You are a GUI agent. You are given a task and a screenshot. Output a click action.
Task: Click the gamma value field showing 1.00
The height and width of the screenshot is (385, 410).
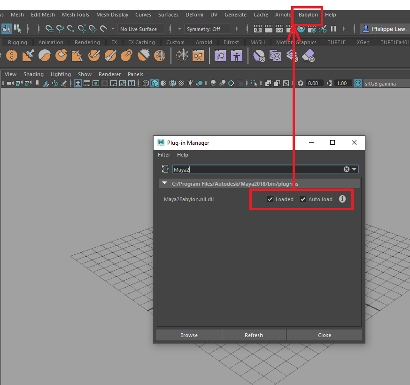(x=342, y=84)
